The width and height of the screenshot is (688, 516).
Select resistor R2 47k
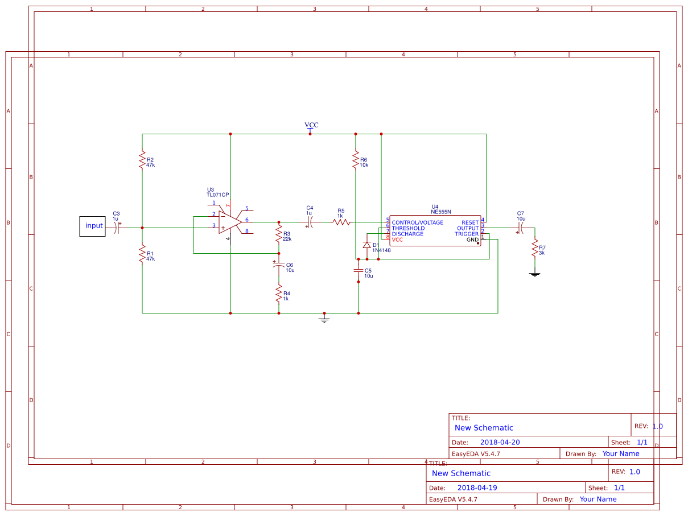pos(142,160)
